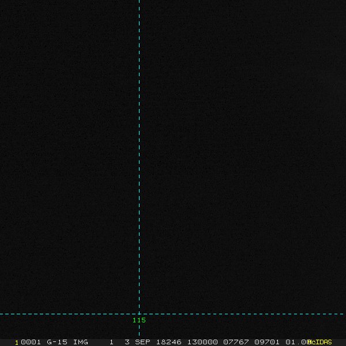Click the IMG label in the status line

80,342
